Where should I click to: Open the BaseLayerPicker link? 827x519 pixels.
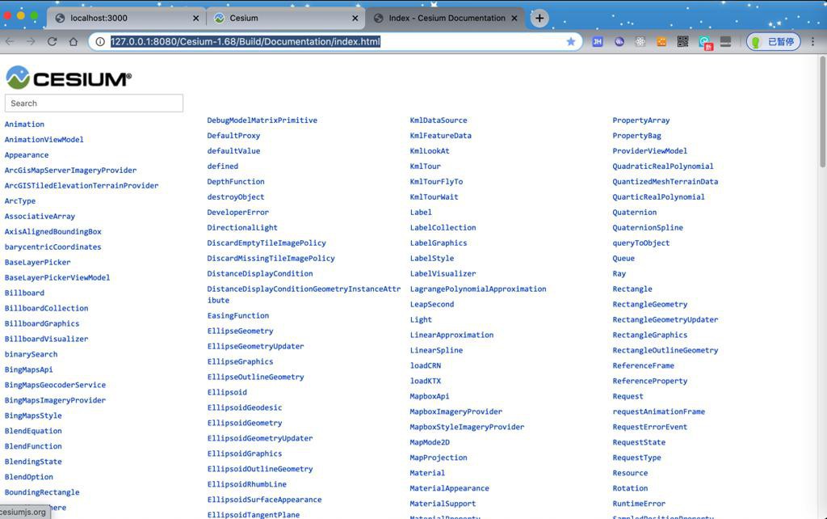tap(37, 262)
